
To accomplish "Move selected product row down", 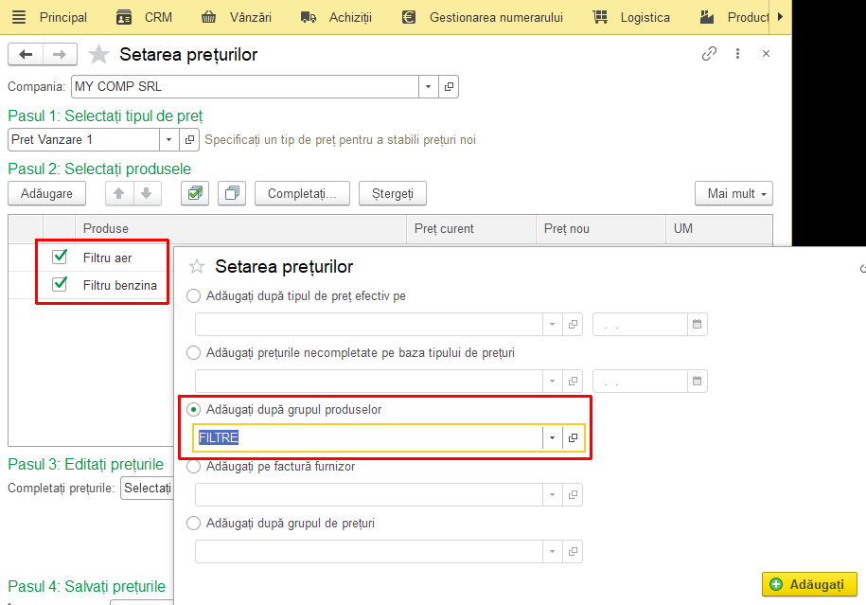I will point(147,193).
